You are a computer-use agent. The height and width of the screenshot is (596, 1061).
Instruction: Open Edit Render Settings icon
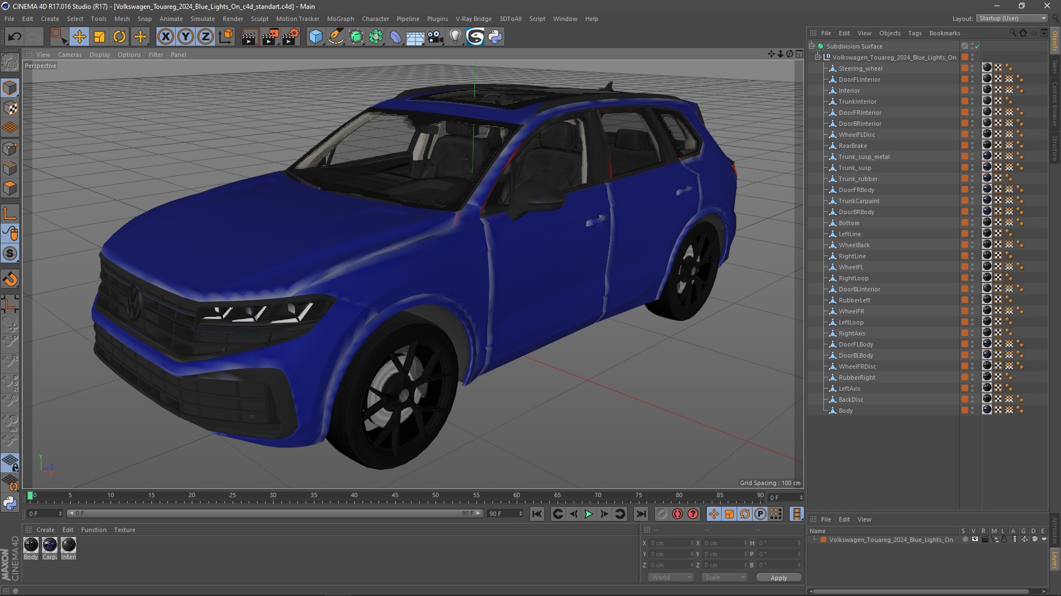coord(291,37)
